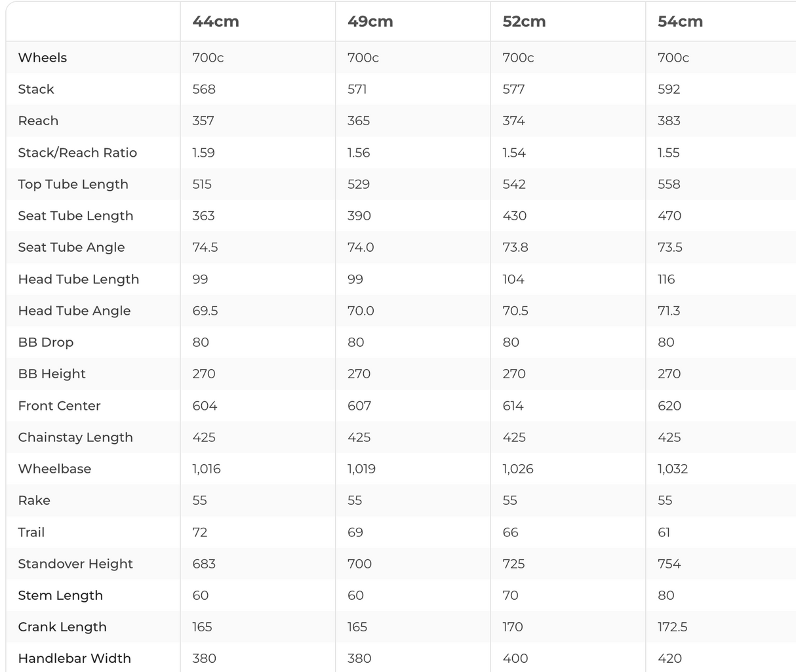Click the Front Center row label
The height and width of the screenshot is (672, 796).
pyautogui.click(x=60, y=406)
